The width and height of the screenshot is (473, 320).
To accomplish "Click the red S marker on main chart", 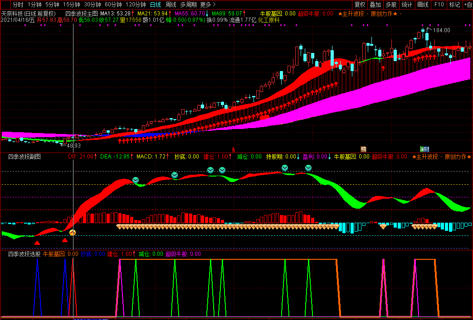I will pyautogui.click(x=233, y=150).
